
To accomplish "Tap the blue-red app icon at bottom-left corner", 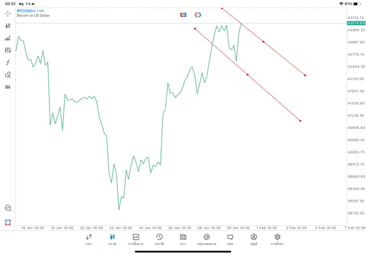I will (8, 222).
